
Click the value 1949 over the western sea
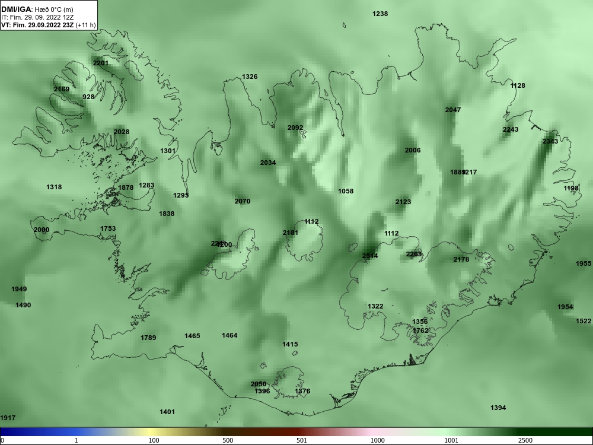[19, 289]
